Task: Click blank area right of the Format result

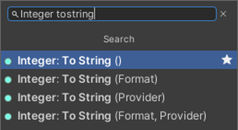Action: click(198, 79)
